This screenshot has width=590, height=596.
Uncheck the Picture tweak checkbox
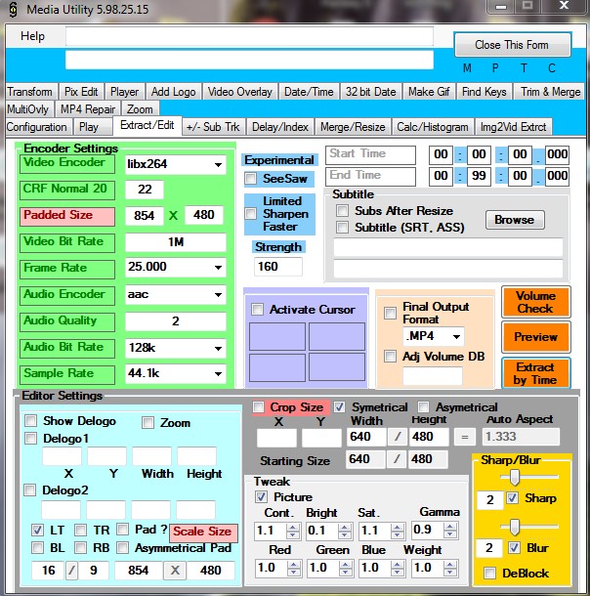coord(261,496)
